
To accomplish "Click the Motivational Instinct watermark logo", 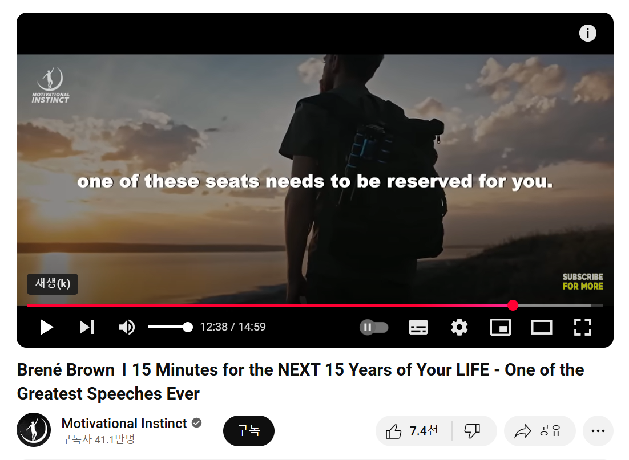I will [x=51, y=86].
